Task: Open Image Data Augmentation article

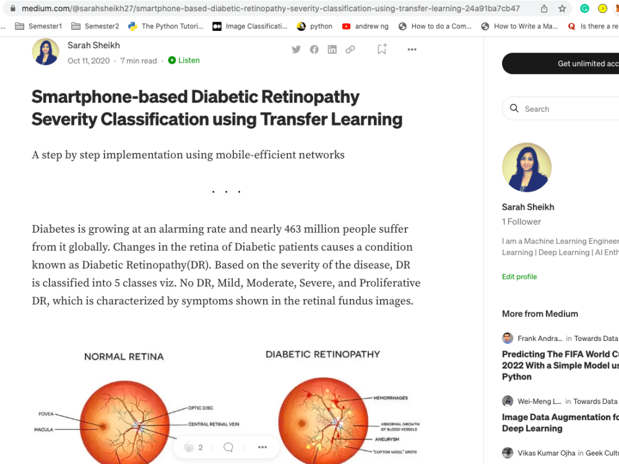Action: pyautogui.click(x=560, y=423)
